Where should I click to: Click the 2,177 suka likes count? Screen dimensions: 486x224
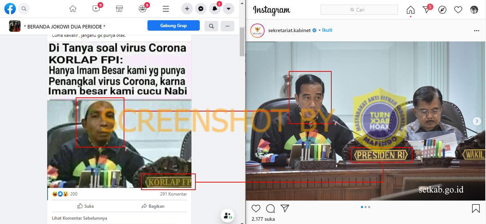(263, 219)
